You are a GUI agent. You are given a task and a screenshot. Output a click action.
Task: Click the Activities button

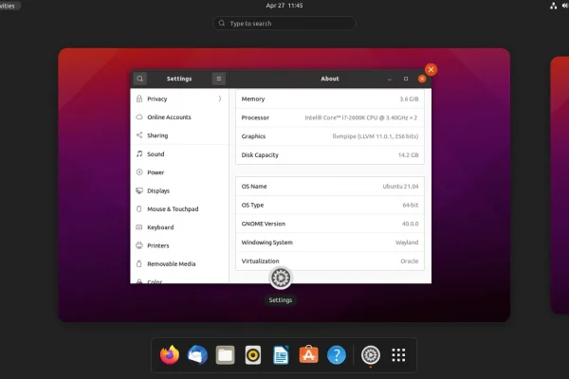8,6
